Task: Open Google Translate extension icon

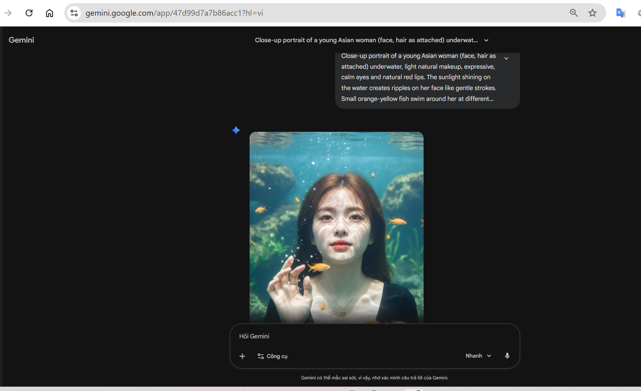Action: pos(621,13)
